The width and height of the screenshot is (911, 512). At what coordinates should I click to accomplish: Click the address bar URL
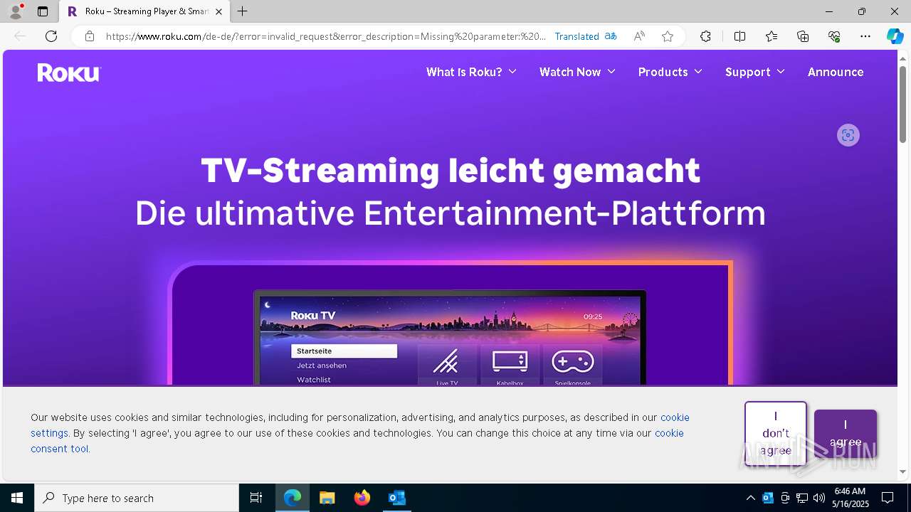click(326, 36)
